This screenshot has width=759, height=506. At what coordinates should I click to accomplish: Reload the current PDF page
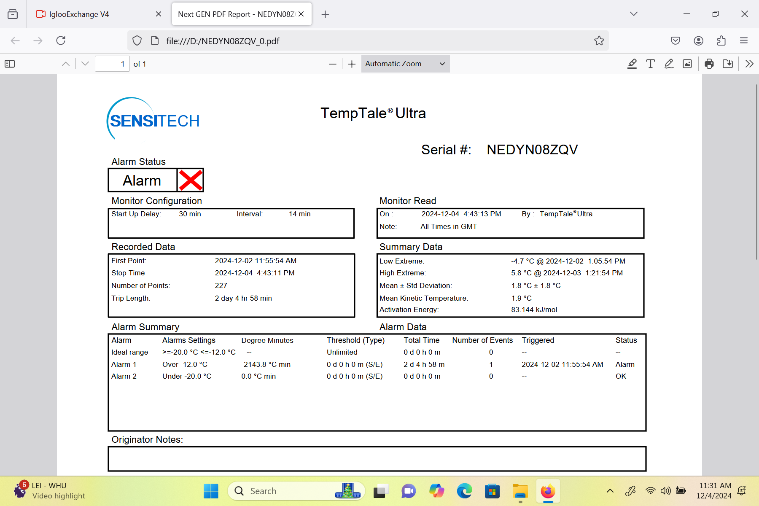pos(61,40)
